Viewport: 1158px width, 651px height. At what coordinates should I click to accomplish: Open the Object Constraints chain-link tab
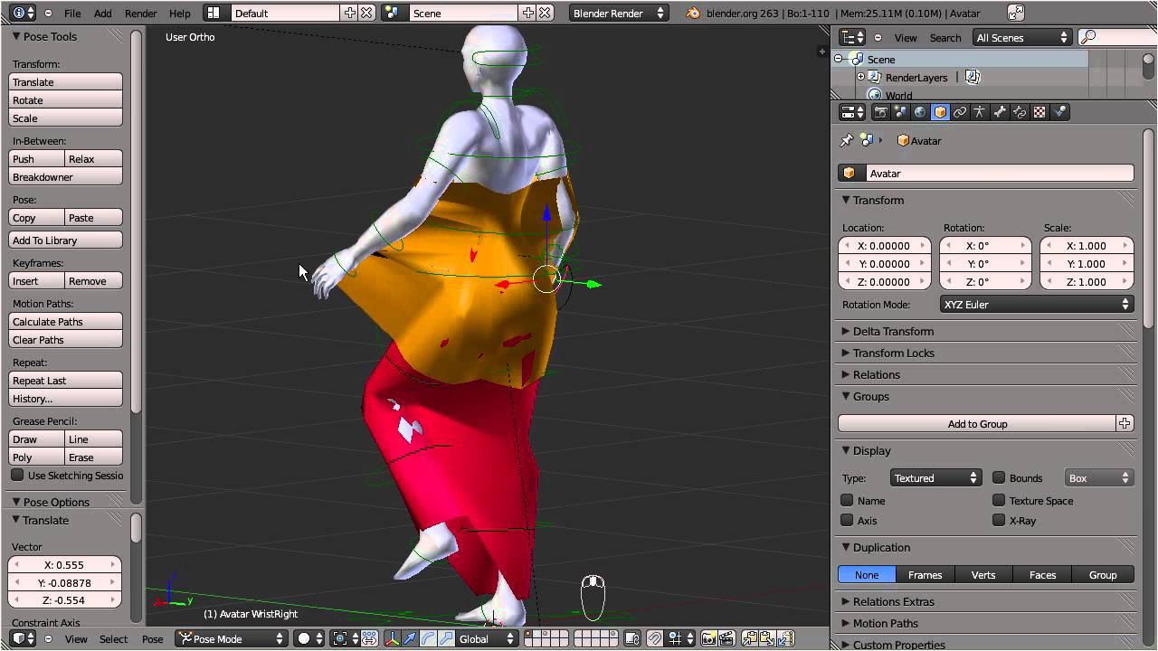pyautogui.click(x=960, y=112)
